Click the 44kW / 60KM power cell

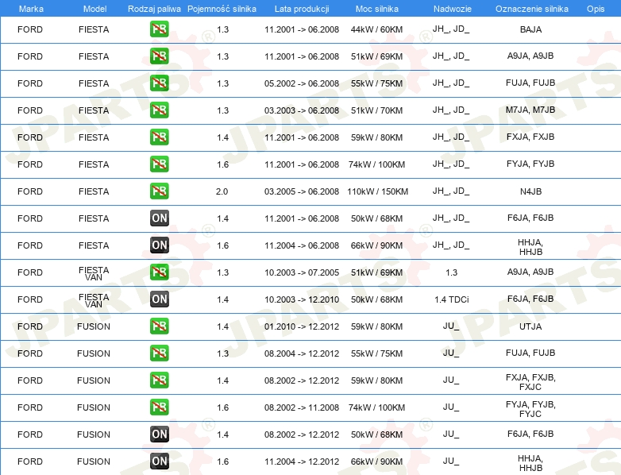click(376, 29)
